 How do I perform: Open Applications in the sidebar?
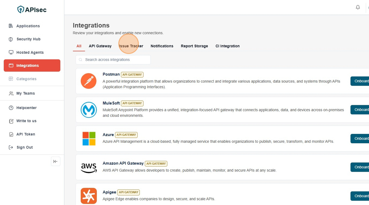pos(28,26)
